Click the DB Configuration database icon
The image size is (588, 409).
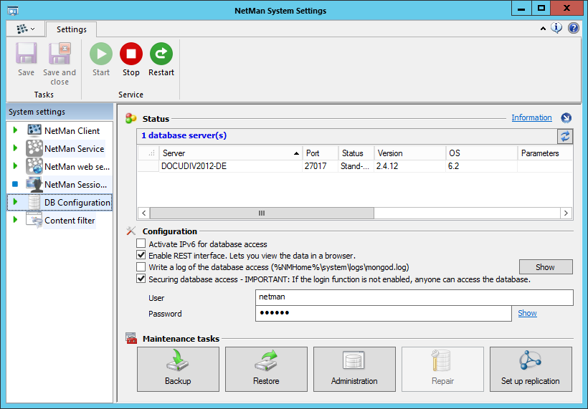(34, 202)
